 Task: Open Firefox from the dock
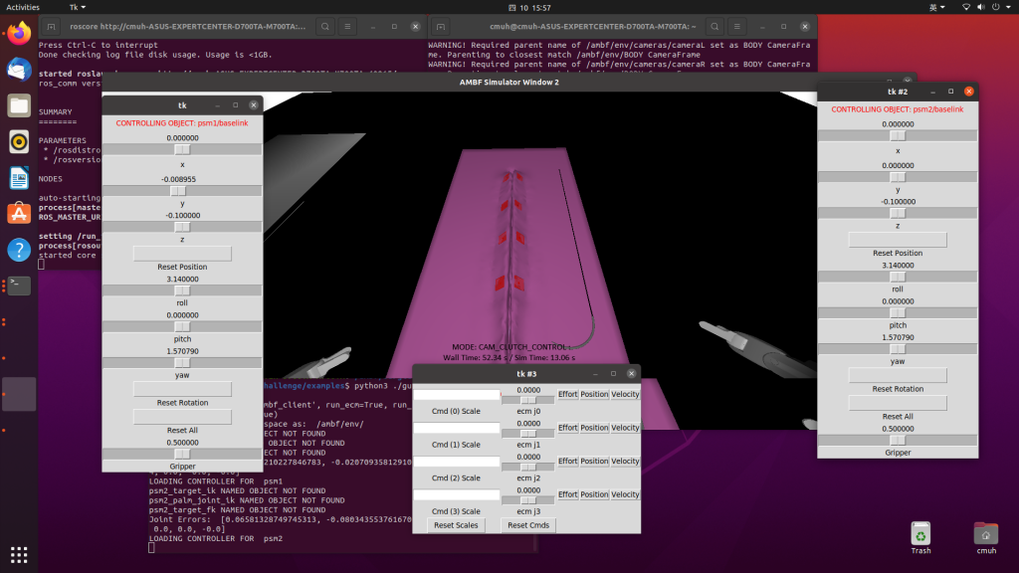tap(19, 34)
